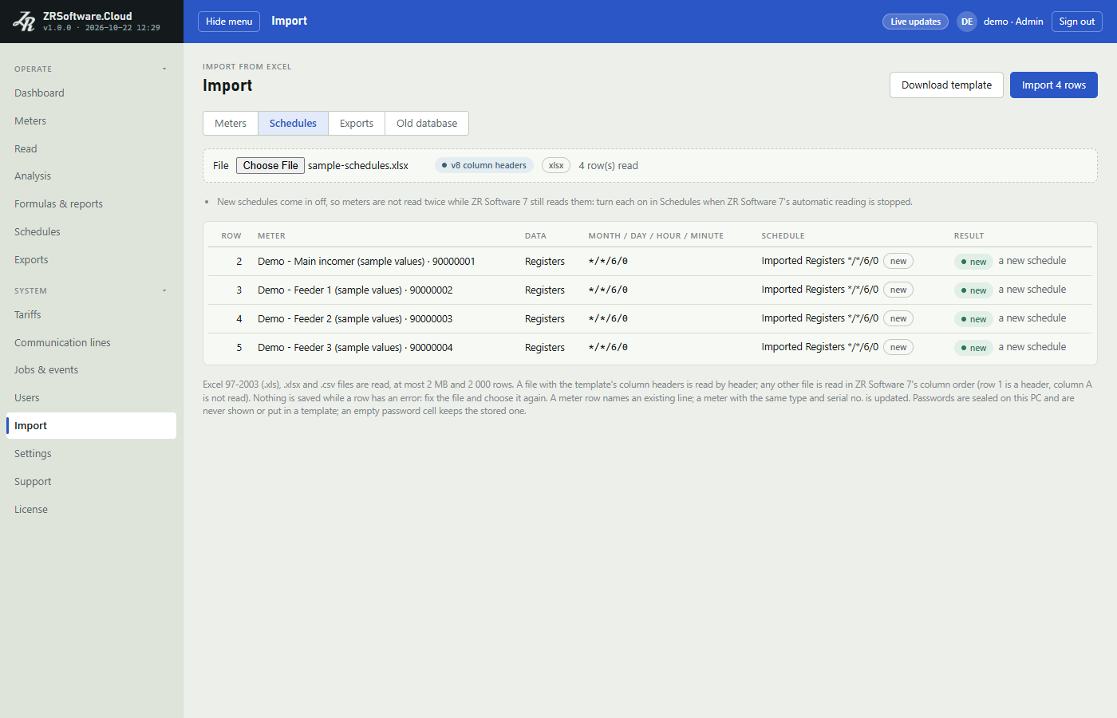
Task: Select the Schedules tab
Action: [x=293, y=123]
